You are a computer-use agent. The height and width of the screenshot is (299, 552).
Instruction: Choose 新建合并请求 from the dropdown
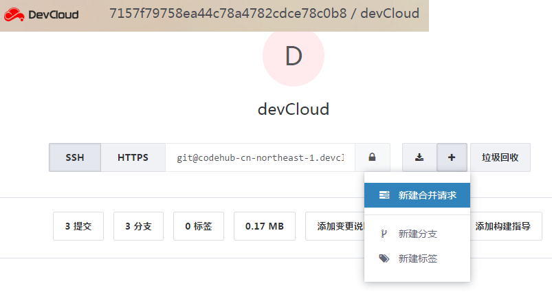[x=417, y=195]
